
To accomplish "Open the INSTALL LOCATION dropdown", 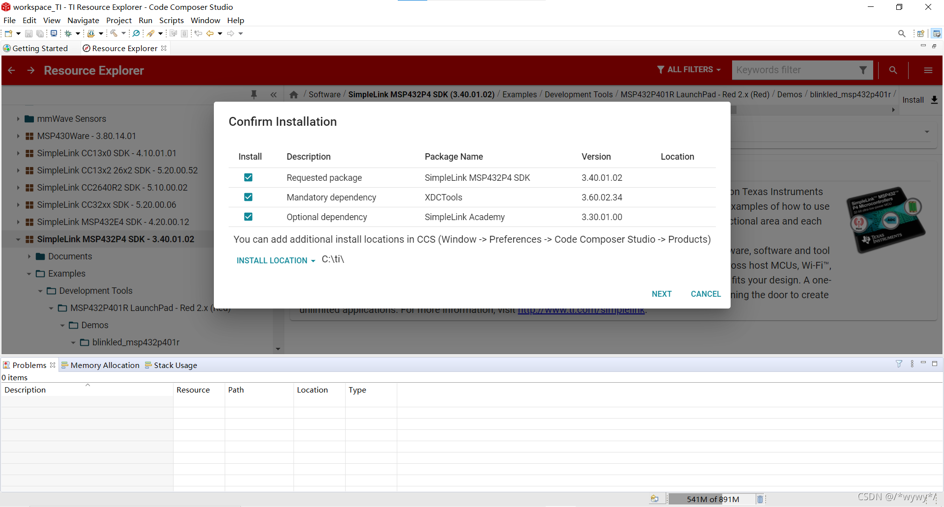I will point(276,260).
